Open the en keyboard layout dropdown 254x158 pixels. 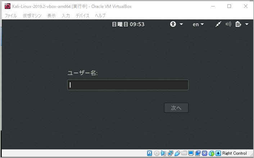(198, 24)
